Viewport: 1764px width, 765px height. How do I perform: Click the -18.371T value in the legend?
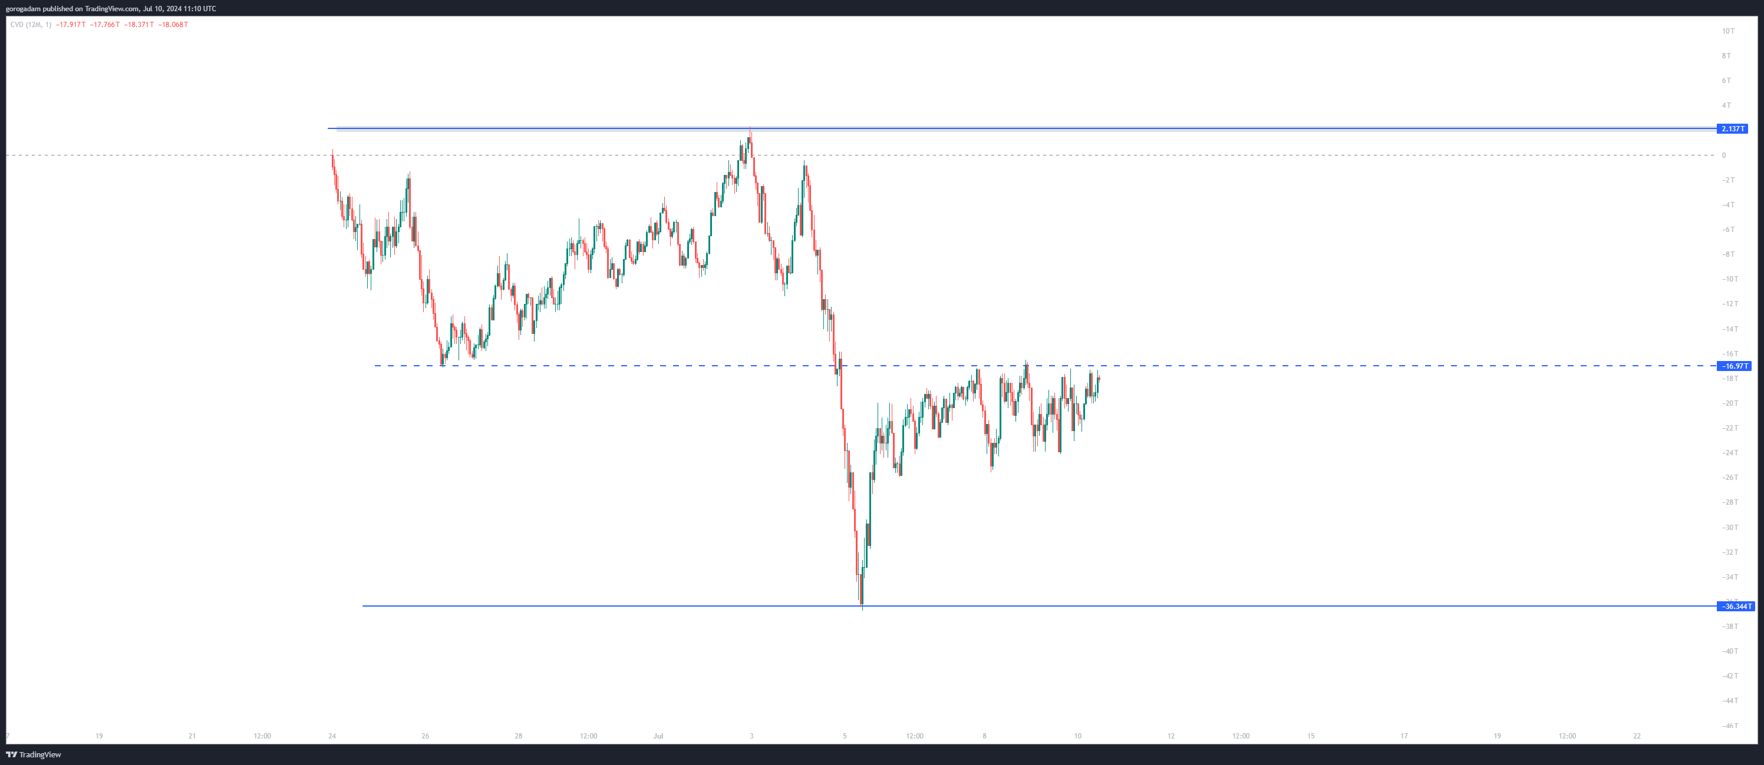(139, 25)
